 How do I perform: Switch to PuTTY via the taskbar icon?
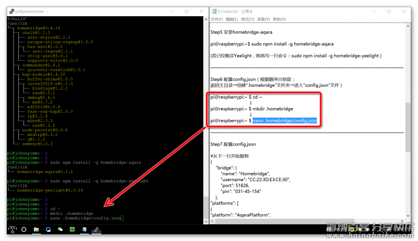click(x=96, y=229)
